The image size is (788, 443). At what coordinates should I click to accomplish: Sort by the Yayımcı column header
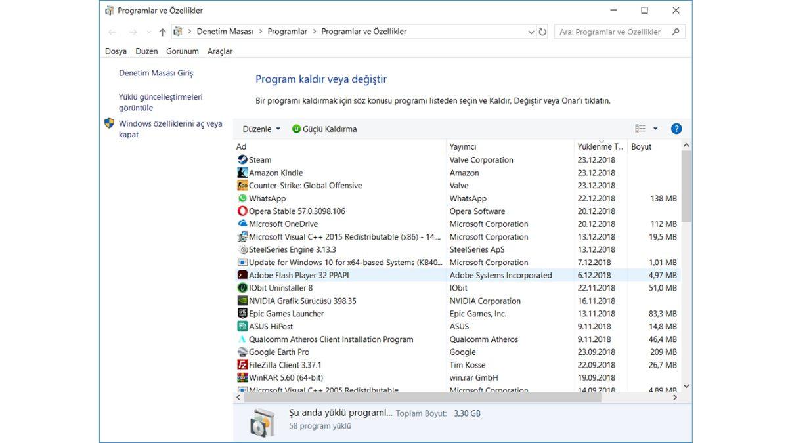[x=463, y=146]
